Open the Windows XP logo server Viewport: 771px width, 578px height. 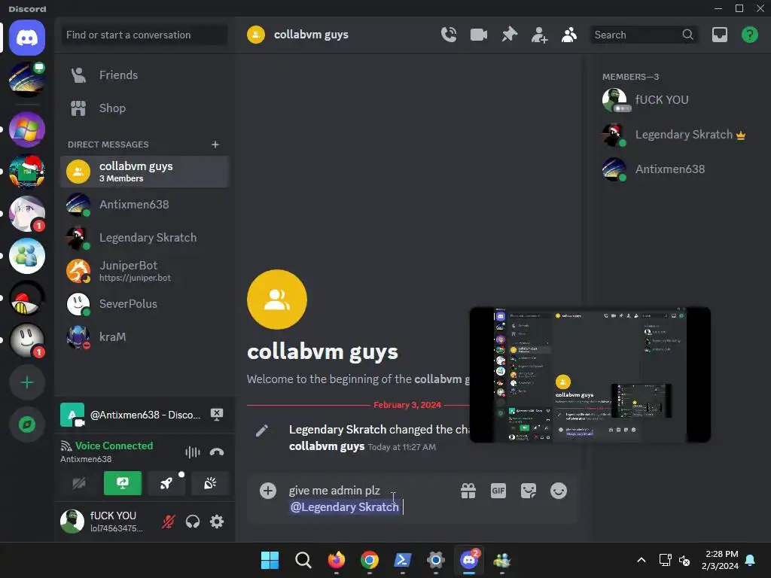point(27,129)
